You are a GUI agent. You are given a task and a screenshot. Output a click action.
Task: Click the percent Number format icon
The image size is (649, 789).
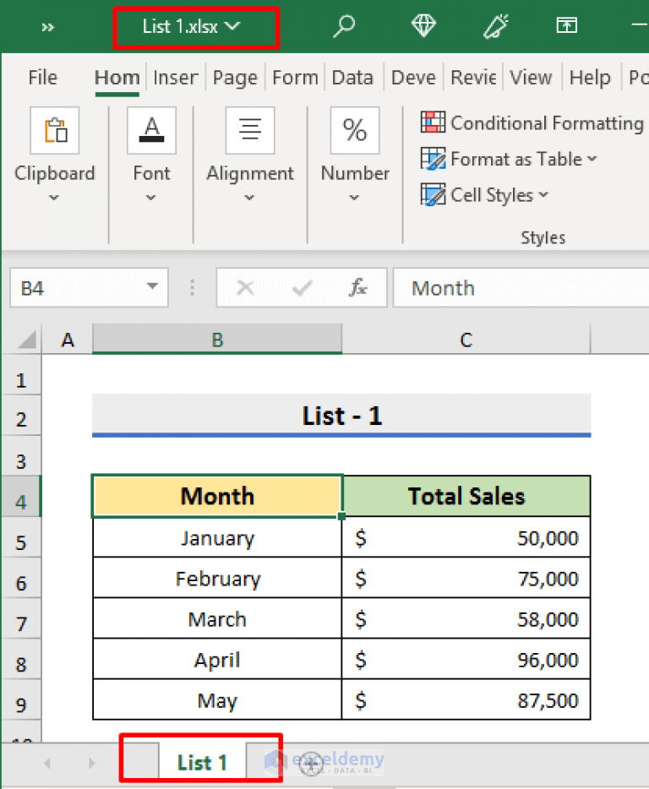point(354,130)
